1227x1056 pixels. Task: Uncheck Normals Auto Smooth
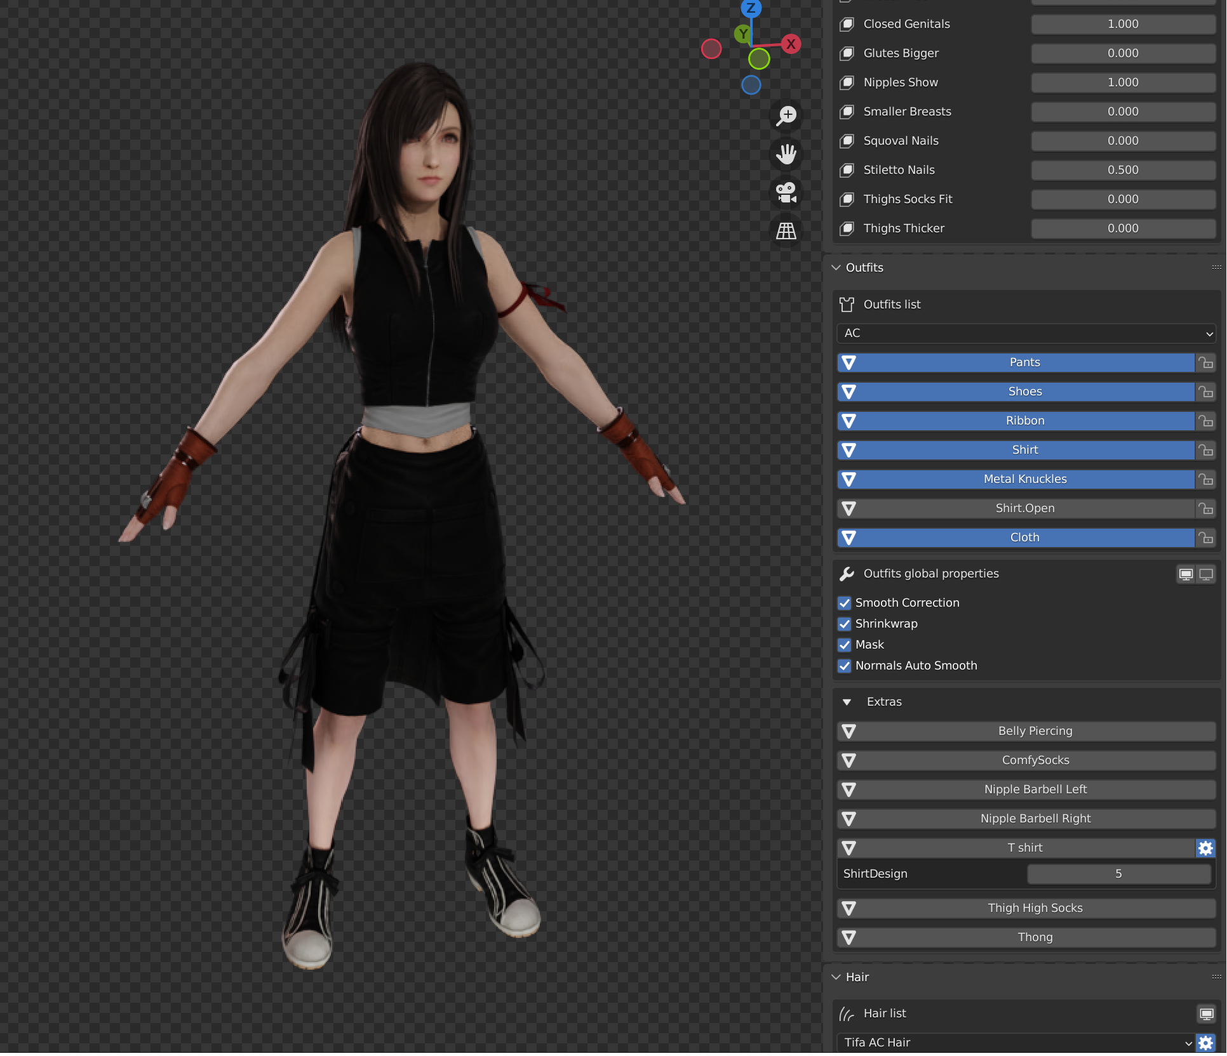(844, 666)
